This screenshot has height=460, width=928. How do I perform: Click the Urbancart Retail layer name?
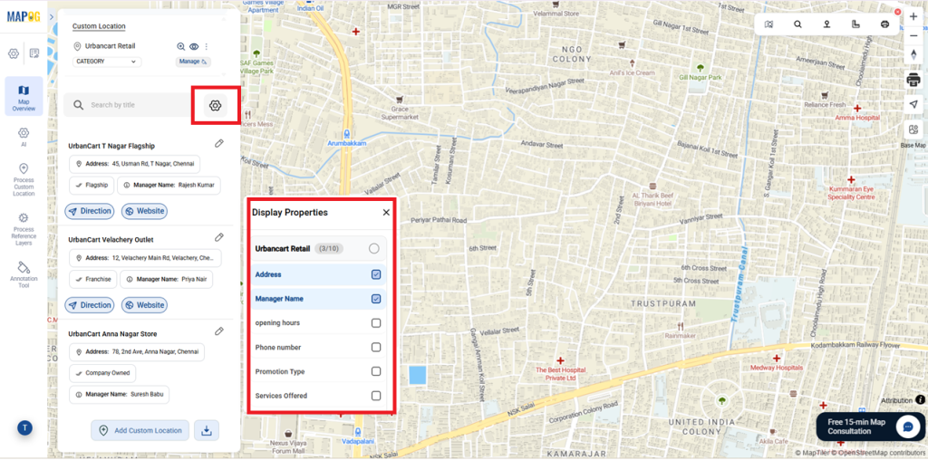point(110,45)
